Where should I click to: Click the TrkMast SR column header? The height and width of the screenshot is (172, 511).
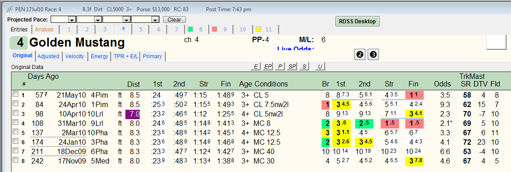[465, 84]
